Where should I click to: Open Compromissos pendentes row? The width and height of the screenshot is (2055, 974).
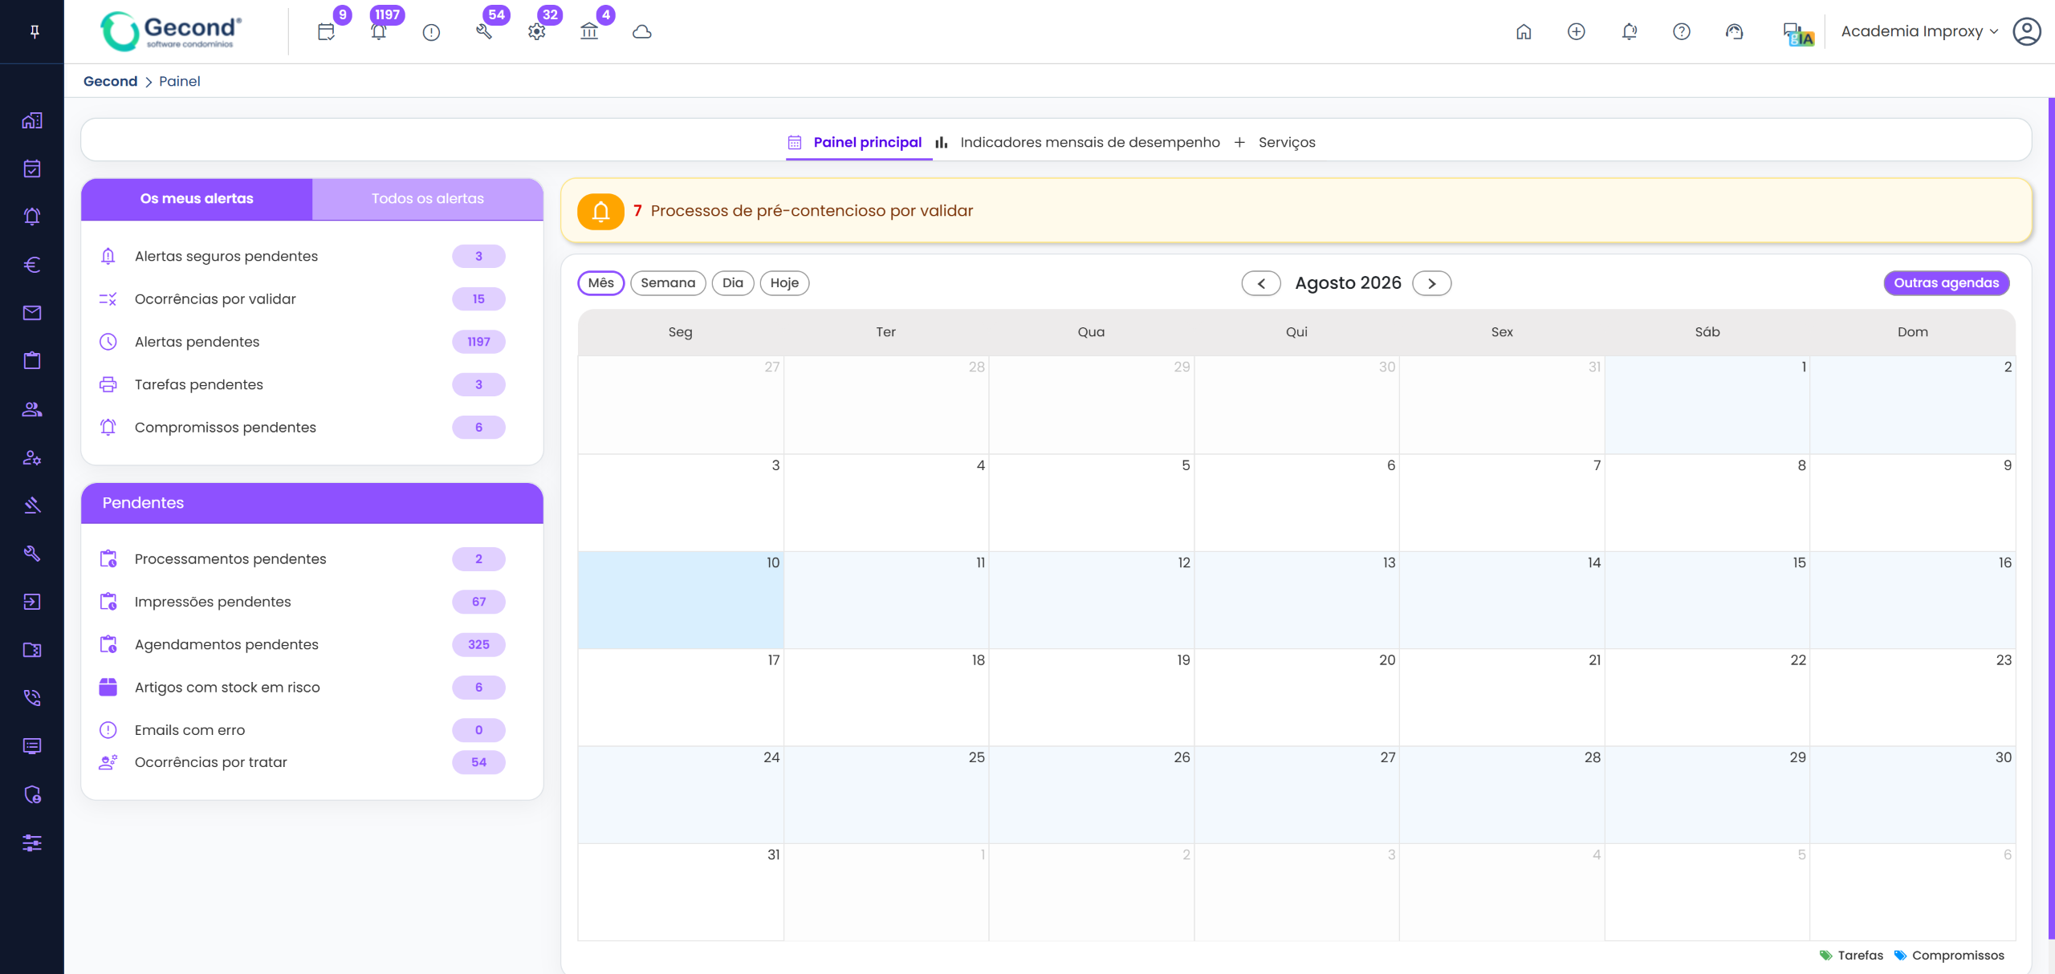coord(303,427)
